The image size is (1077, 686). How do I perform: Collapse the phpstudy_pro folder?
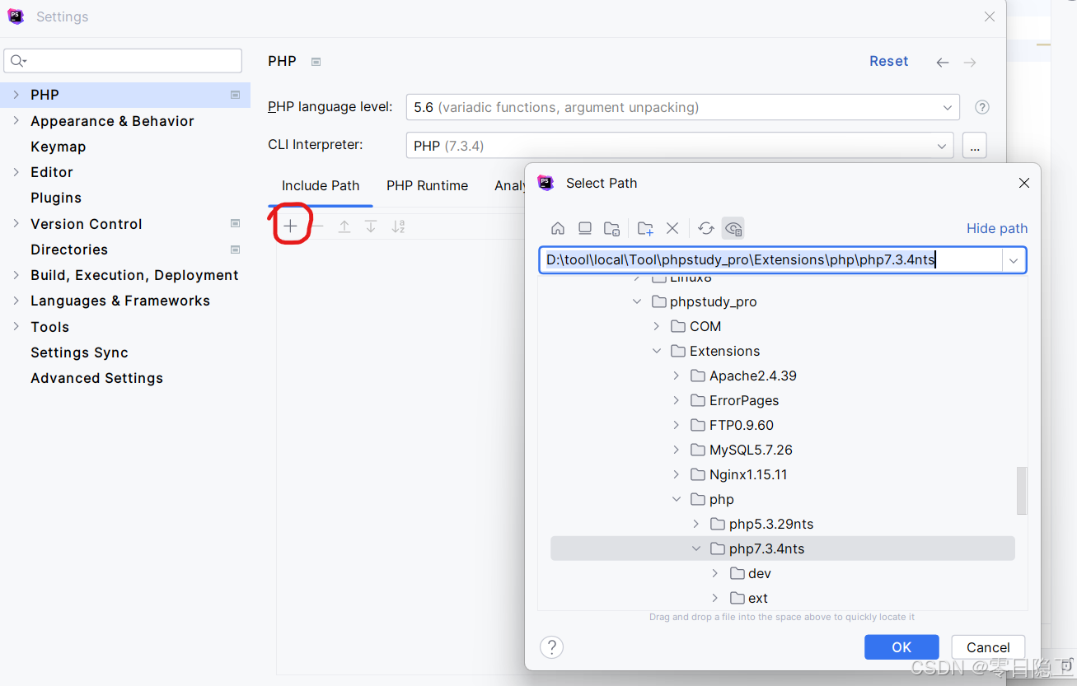637,301
